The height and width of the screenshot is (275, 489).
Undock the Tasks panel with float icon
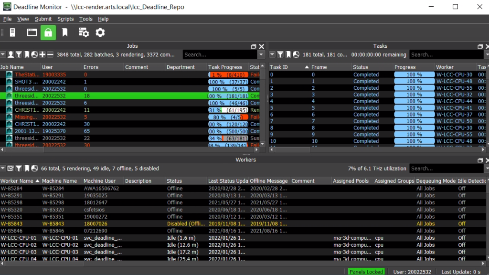coord(480,46)
